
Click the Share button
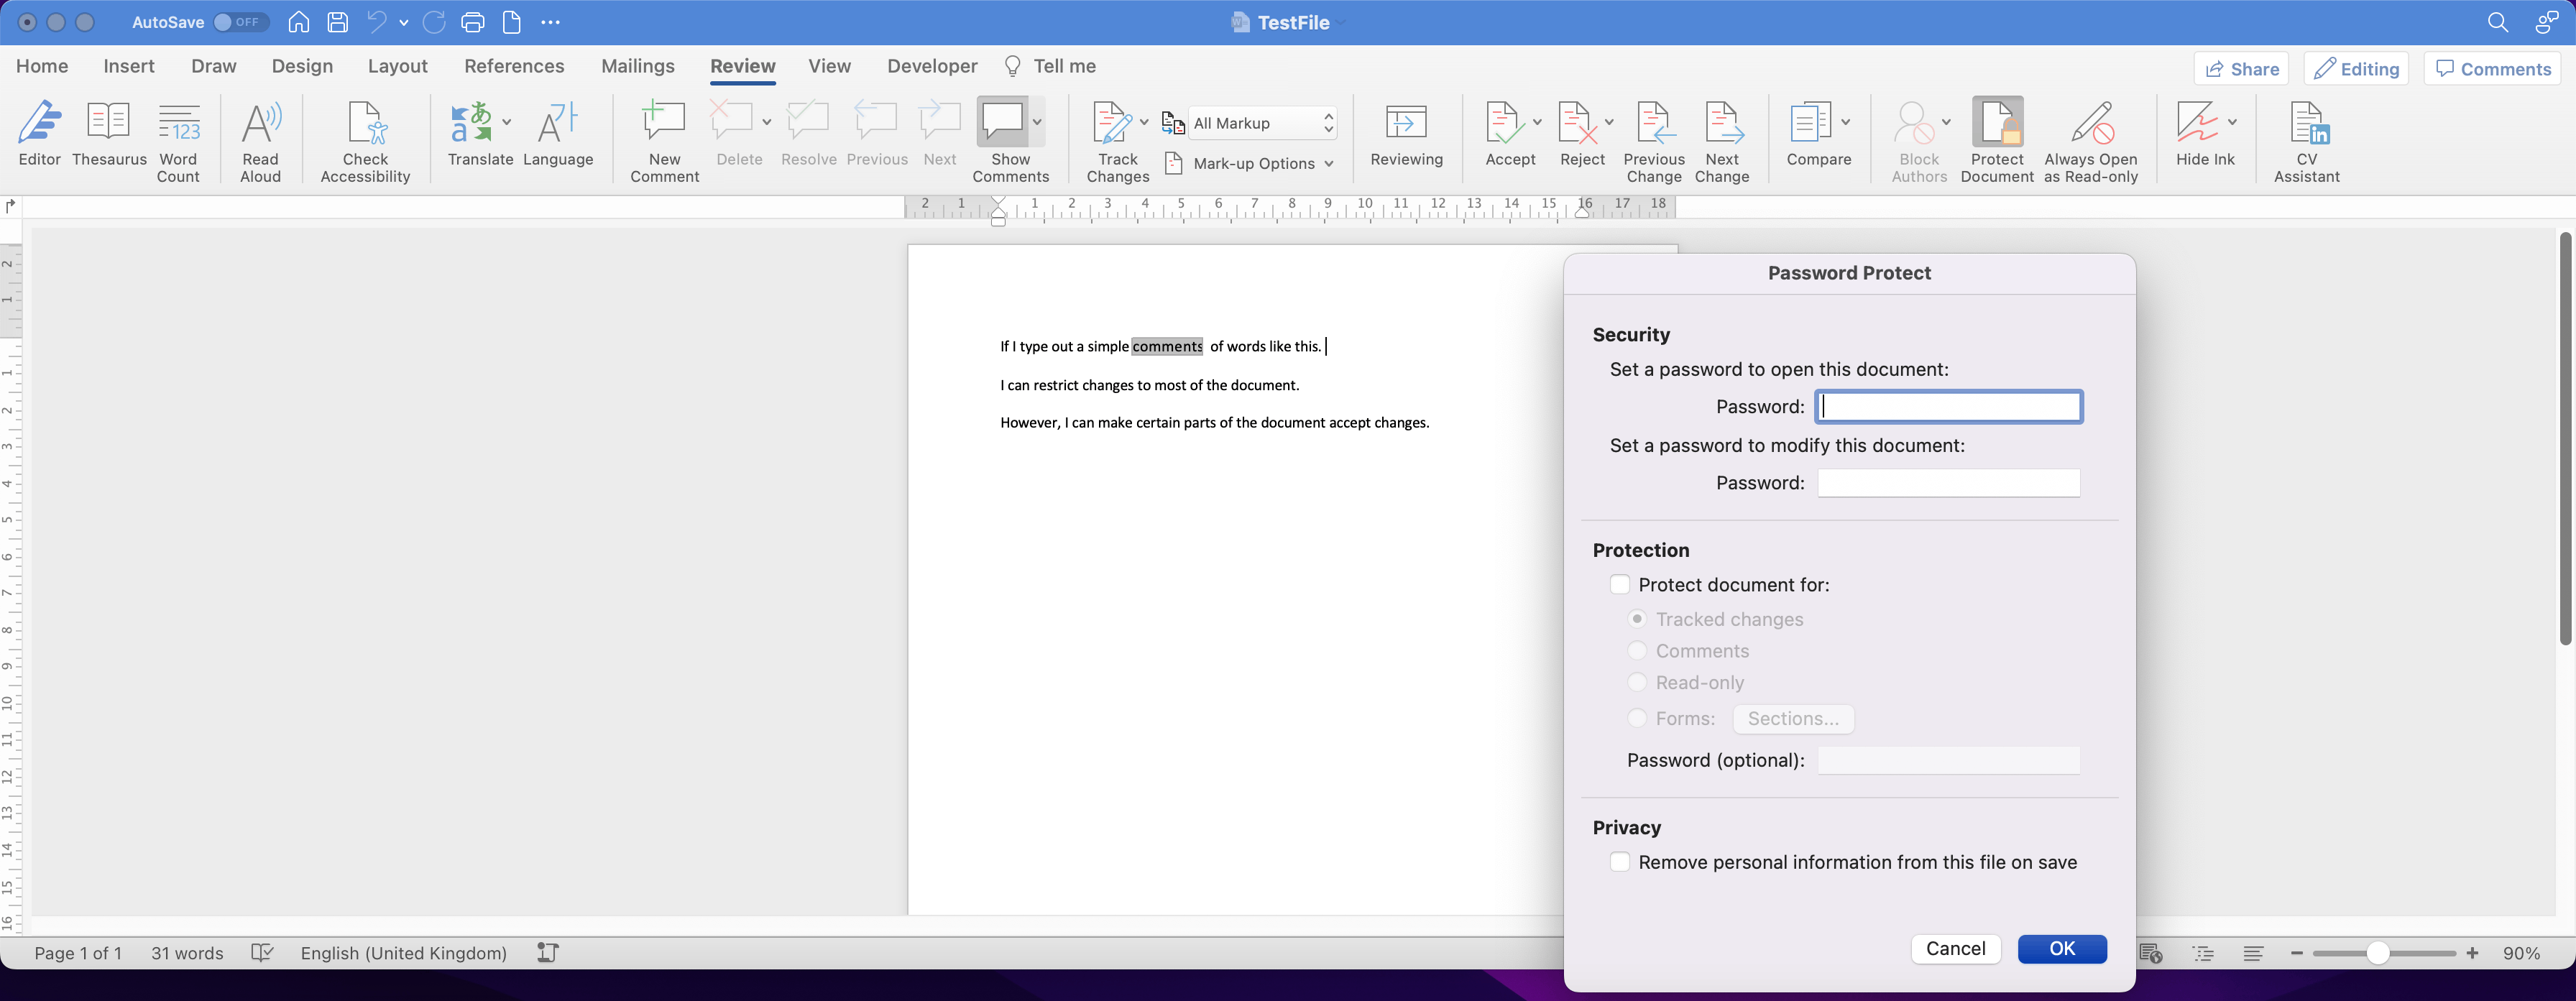click(2242, 69)
